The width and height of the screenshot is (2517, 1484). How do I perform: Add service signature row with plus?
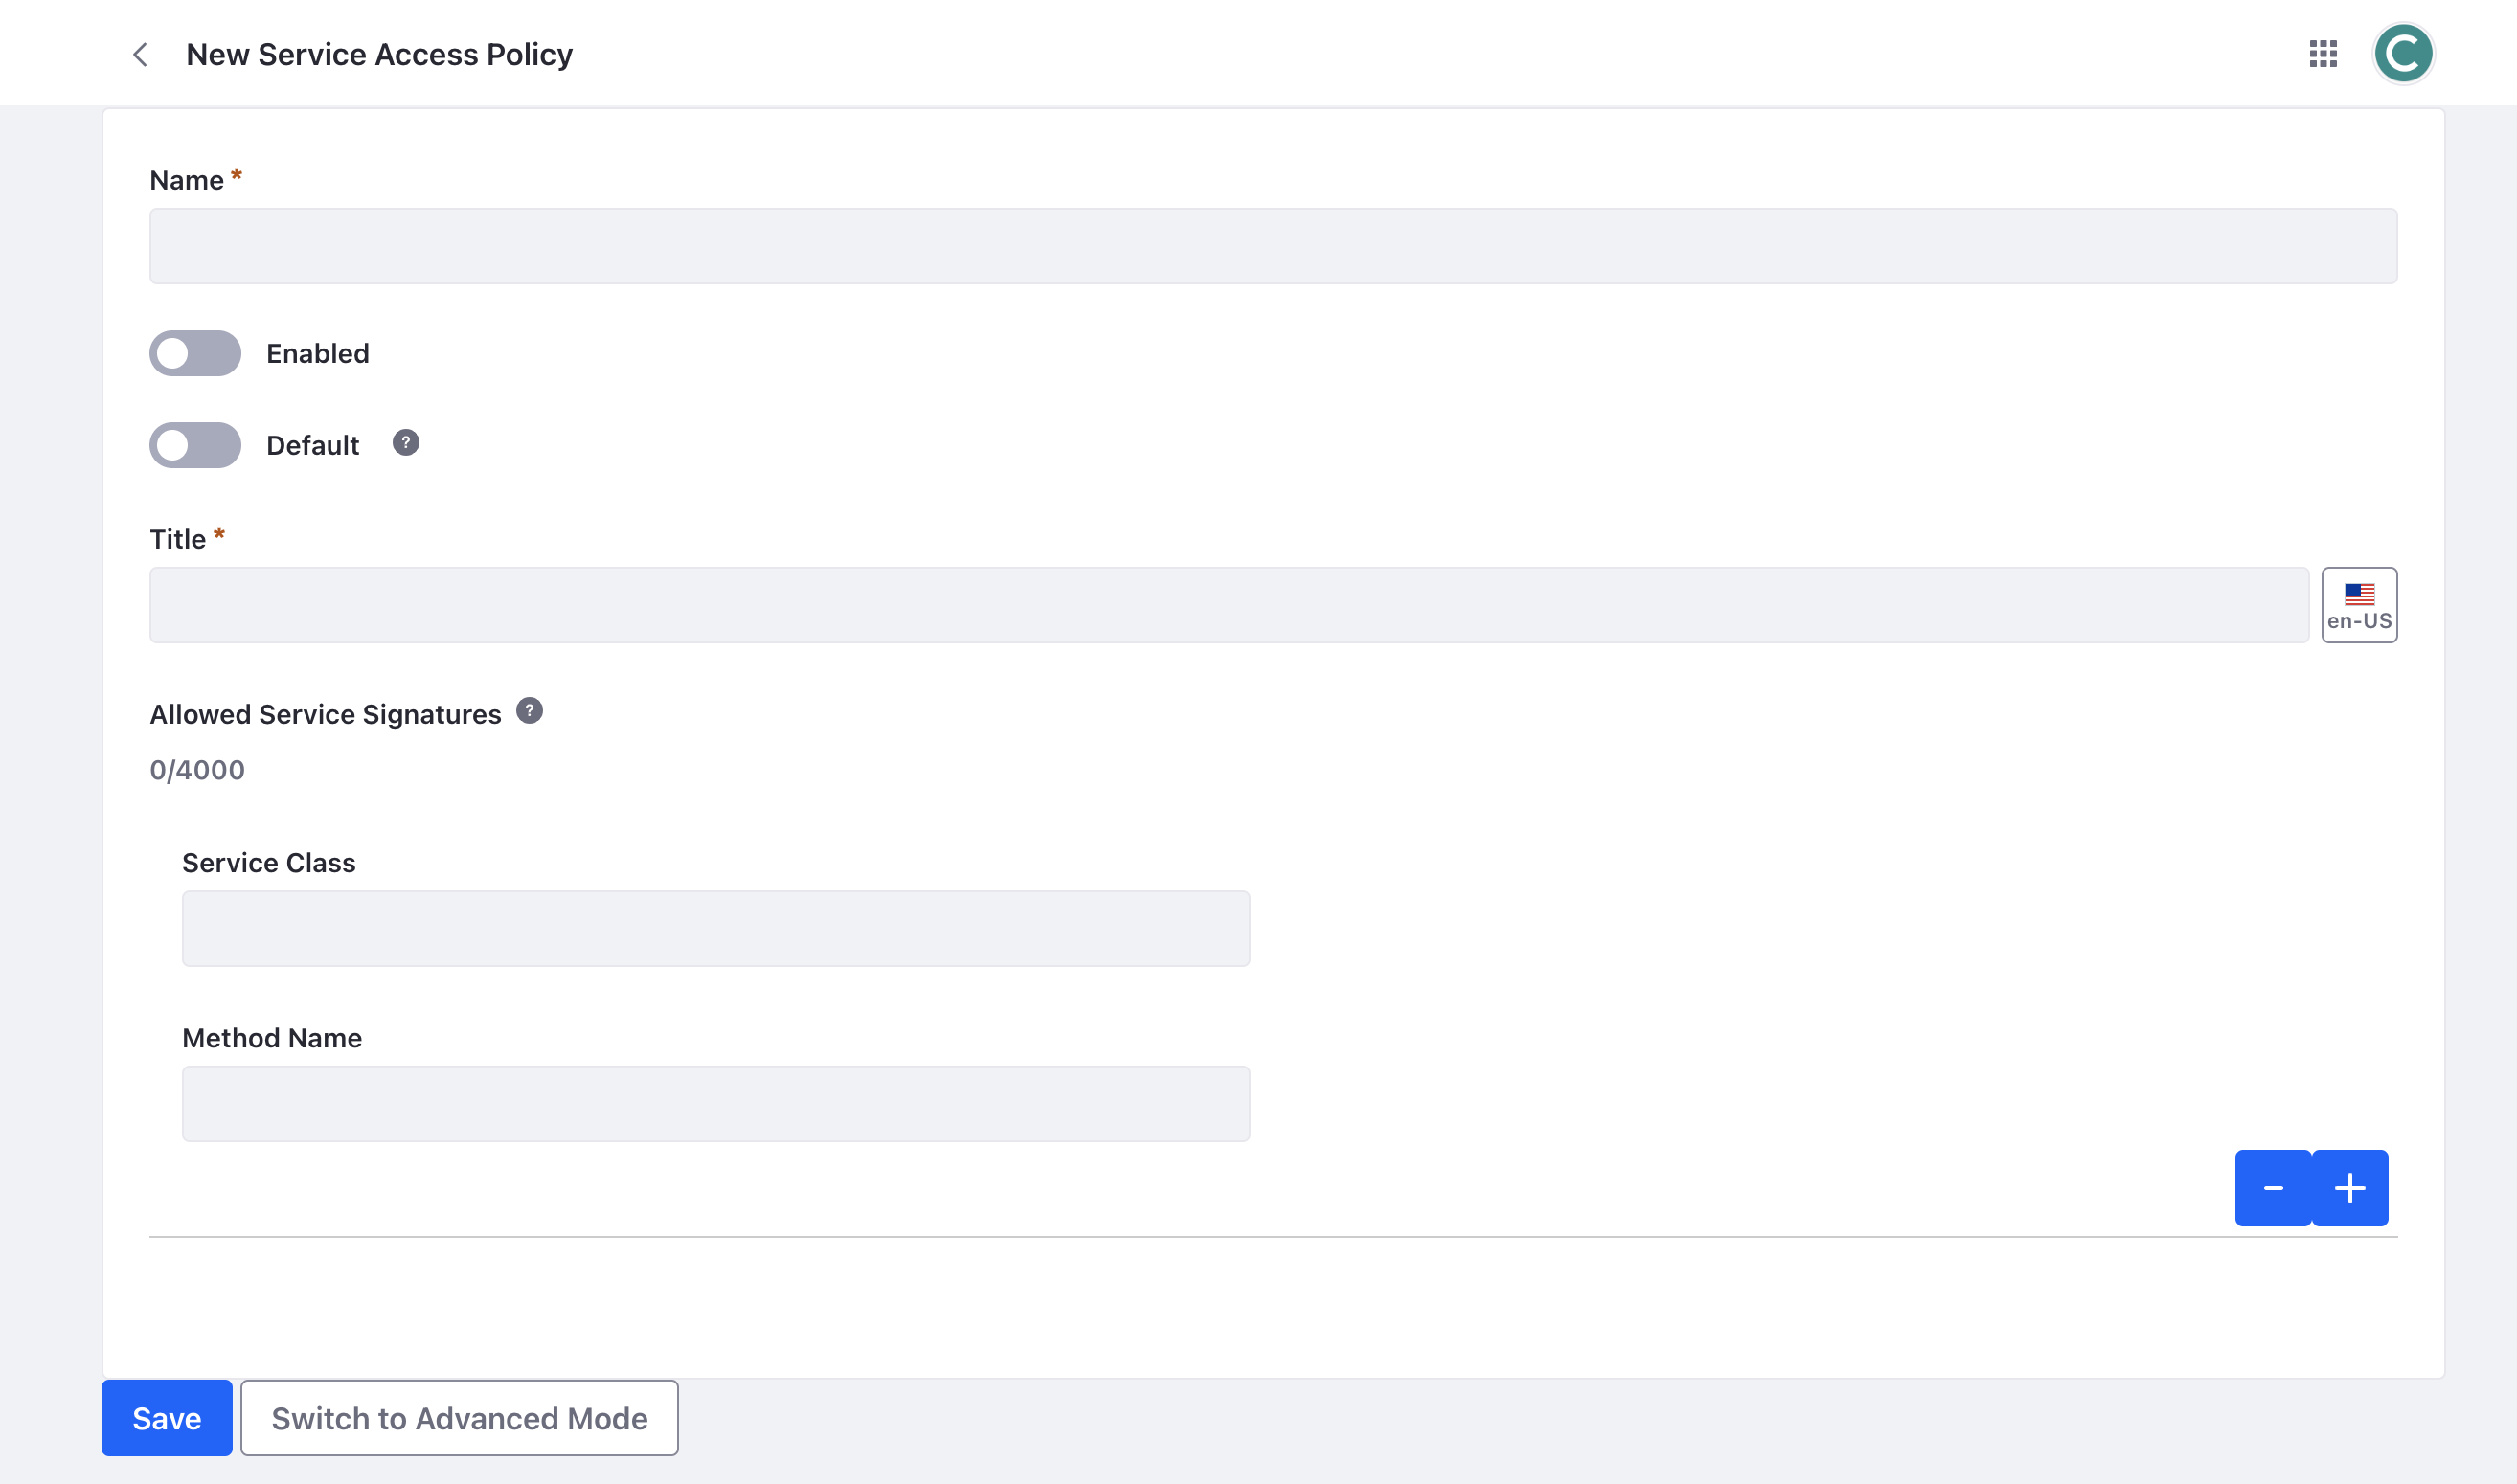[2350, 1188]
